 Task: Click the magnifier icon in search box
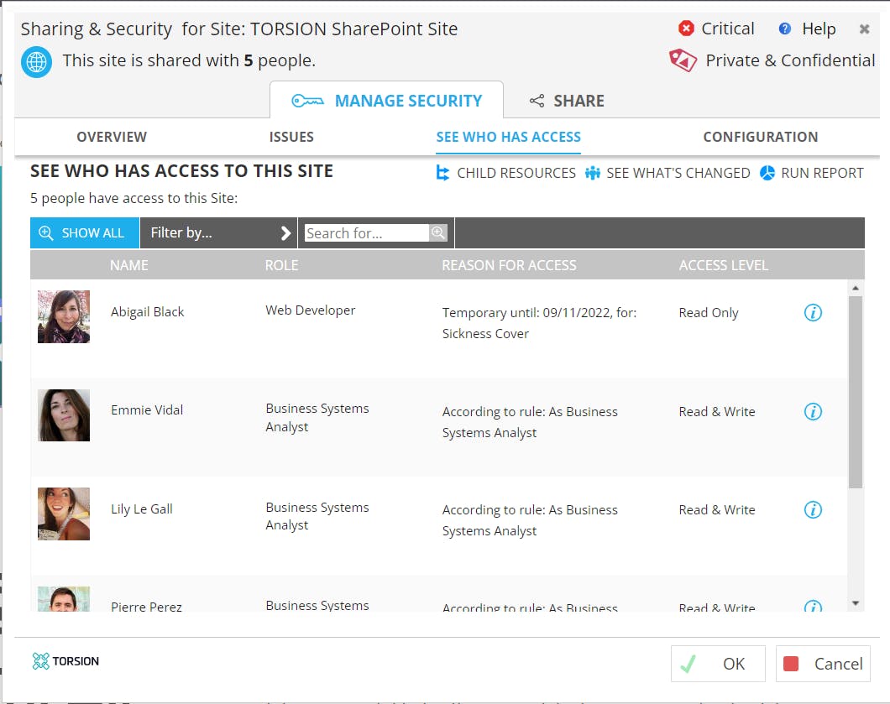pyautogui.click(x=438, y=233)
